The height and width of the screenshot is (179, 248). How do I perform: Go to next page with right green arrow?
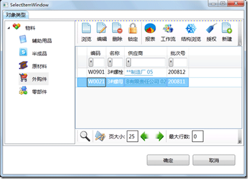tap(159, 136)
